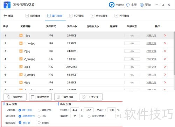Open 历史记录 button
This screenshot has width=175, height=127.
pyautogui.click(x=91, y=97)
